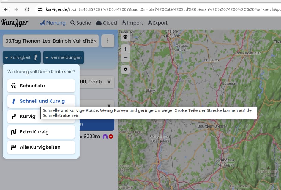This screenshot has width=281, height=190.
Task: Click the Export button
Action: tap(157, 23)
